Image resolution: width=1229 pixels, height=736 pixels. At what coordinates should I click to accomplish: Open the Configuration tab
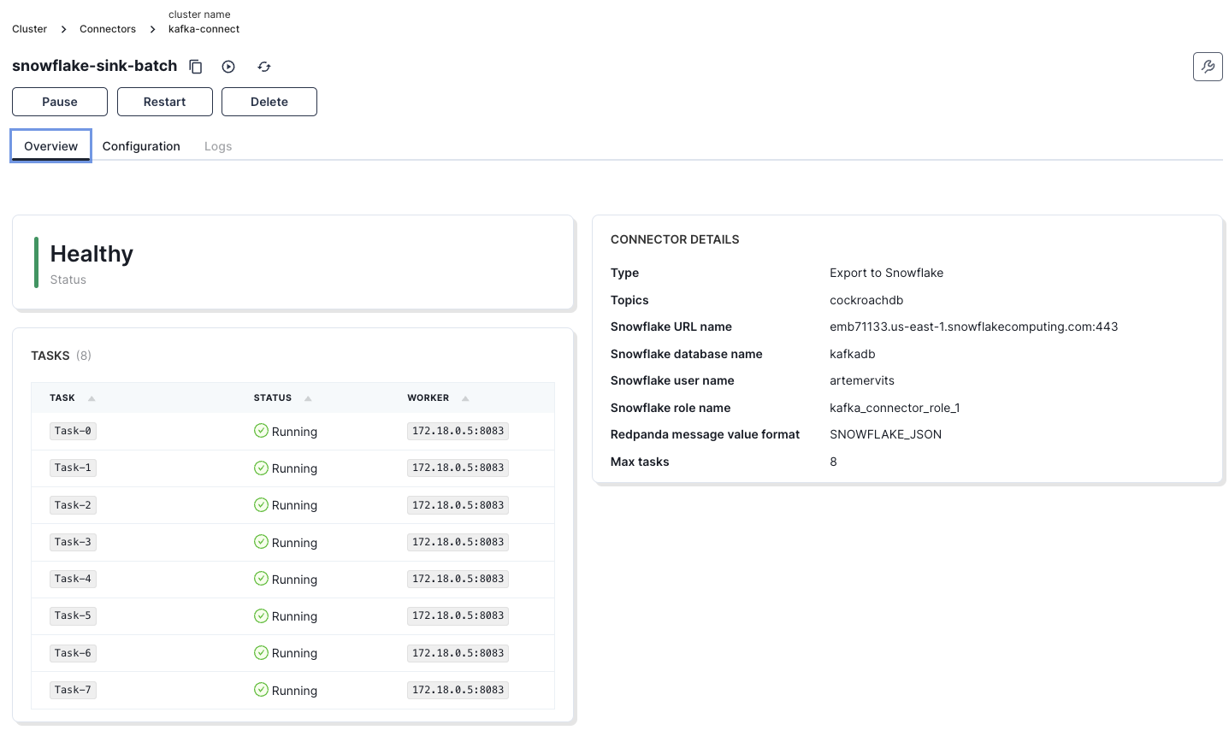pyautogui.click(x=141, y=146)
